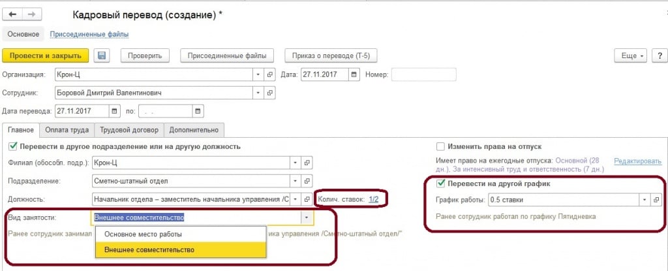Screen dimensions: 668x271
Task: Open the work schedule record via its open icon
Action: tap(657, 199)
